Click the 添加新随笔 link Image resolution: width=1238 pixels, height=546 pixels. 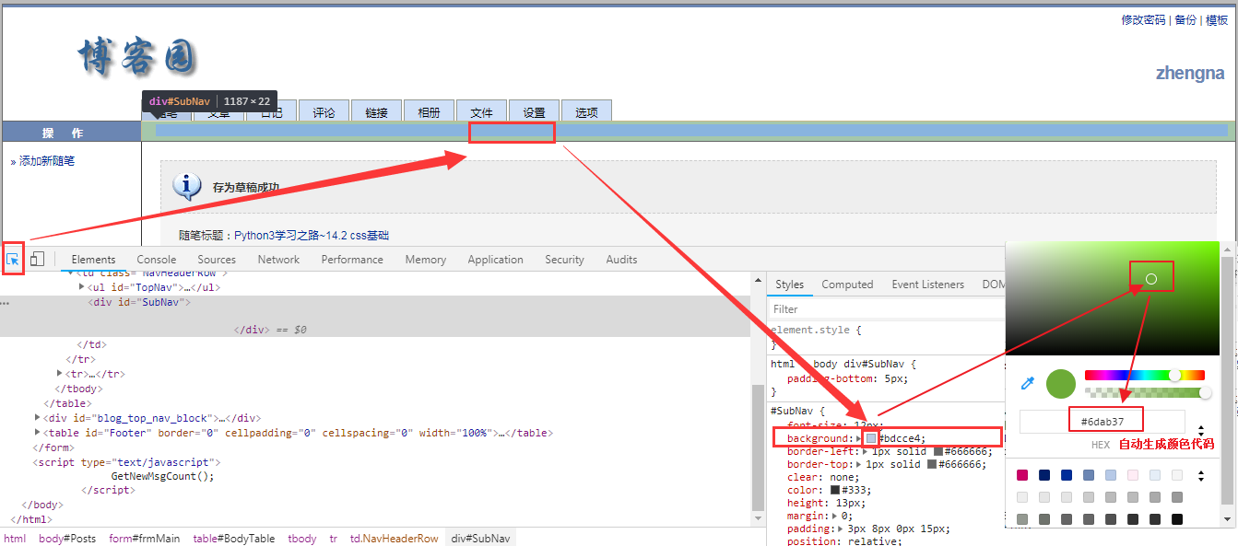click(x=46, y=161)
